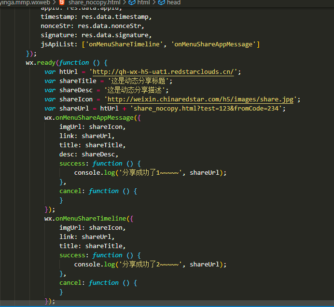
Task: Click the 'nonceStr: res.data.nonceStr,' line
Action: 93,26
